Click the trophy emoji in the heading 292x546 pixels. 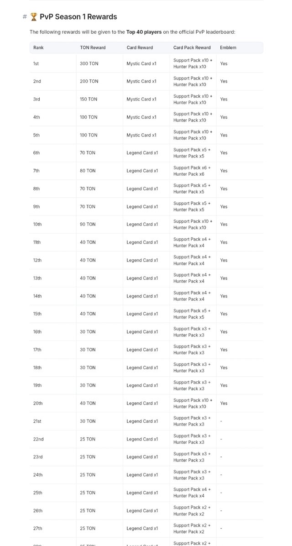[x=34, y=17]
